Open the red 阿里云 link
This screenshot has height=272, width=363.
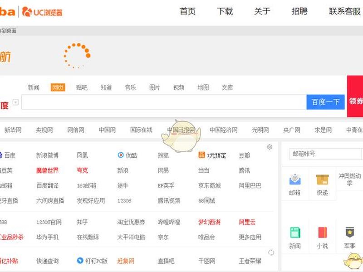click(247, 222)
